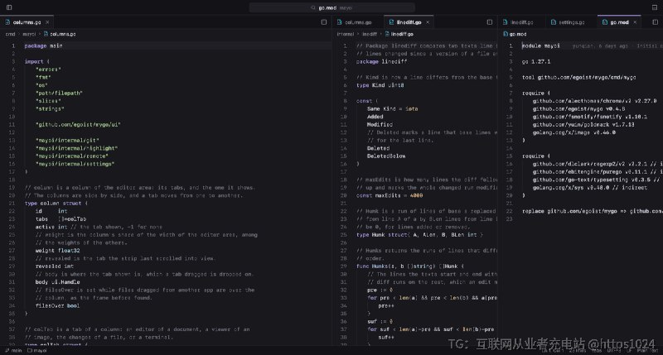Click the split icon of the columns.go column
Screen dimensions: 663x355
click(324, 22)
